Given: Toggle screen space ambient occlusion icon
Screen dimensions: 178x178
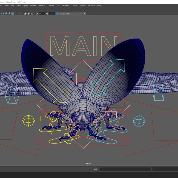Looking at the screenshot, I should click(x=9, y=14).
